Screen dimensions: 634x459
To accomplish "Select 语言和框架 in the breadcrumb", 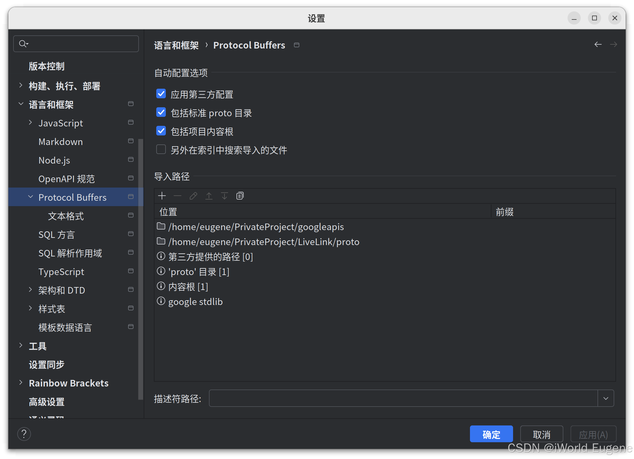I will pyautogui.click(x=176, y=45).
